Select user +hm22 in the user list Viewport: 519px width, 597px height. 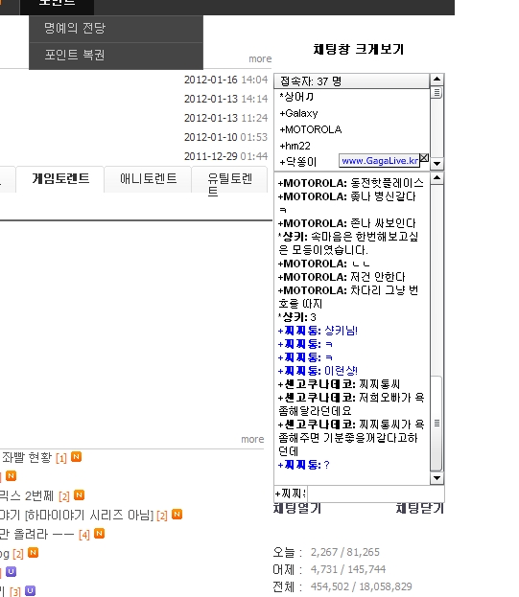click(x=295, y=146)
